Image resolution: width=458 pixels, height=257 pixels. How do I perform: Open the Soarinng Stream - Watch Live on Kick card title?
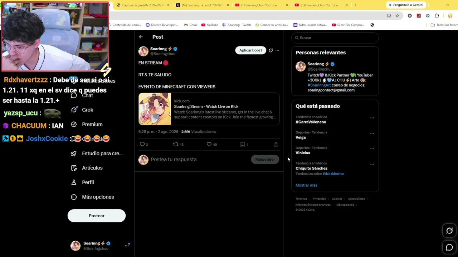(x=206, y=106)
